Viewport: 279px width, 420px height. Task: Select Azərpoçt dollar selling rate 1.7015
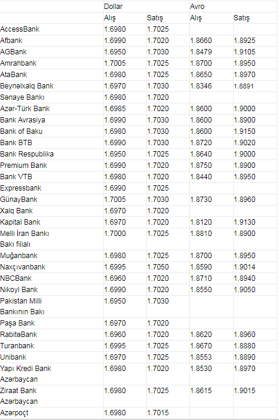tap(158, 412)
